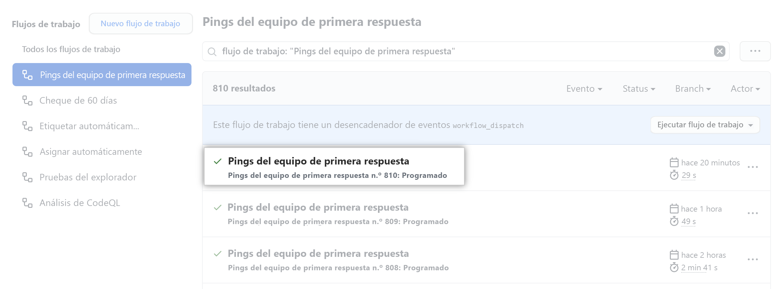Open the Status filter dropdown

(x=639, y=88)
